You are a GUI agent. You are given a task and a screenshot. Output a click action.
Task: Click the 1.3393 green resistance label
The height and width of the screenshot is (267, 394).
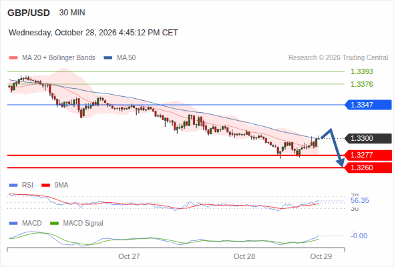tap(361, 71)
